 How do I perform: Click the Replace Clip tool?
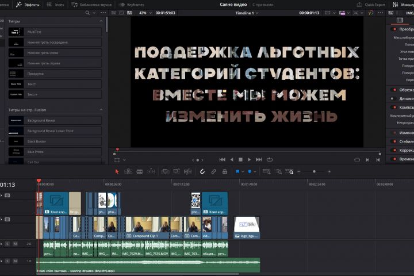point(187,172)
